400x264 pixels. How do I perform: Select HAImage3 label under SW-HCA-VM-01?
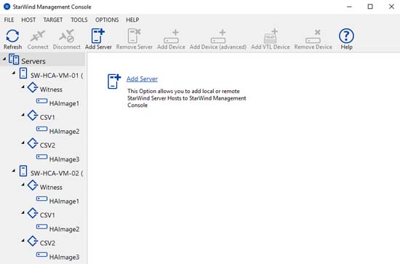(64, 159)
